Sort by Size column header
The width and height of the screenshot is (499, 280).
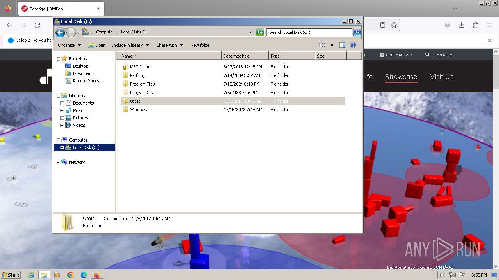pos(331,56)
